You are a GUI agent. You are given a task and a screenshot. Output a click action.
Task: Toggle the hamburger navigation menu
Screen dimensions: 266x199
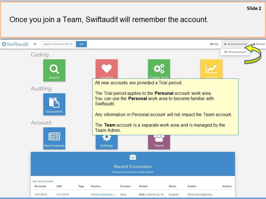pyautogui.click(x=35, y=44)
